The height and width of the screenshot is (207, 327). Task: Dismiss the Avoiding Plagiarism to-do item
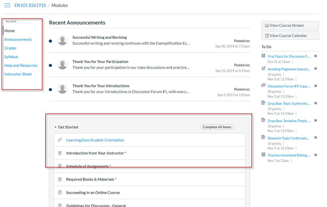coord(316,69)
